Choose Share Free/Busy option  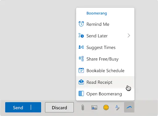(105, 59)
